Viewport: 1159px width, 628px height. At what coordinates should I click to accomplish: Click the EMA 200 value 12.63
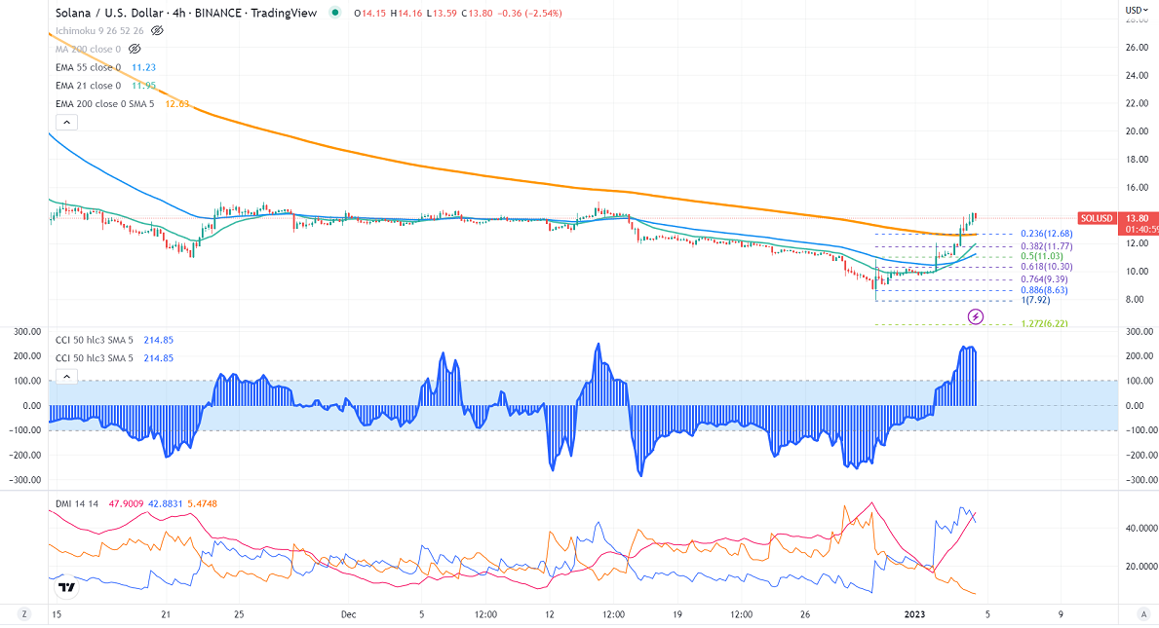[176, 104]
